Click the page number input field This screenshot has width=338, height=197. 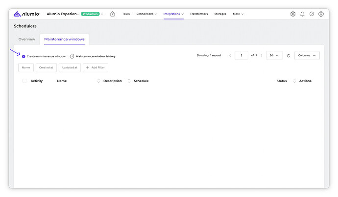point(241,56)
